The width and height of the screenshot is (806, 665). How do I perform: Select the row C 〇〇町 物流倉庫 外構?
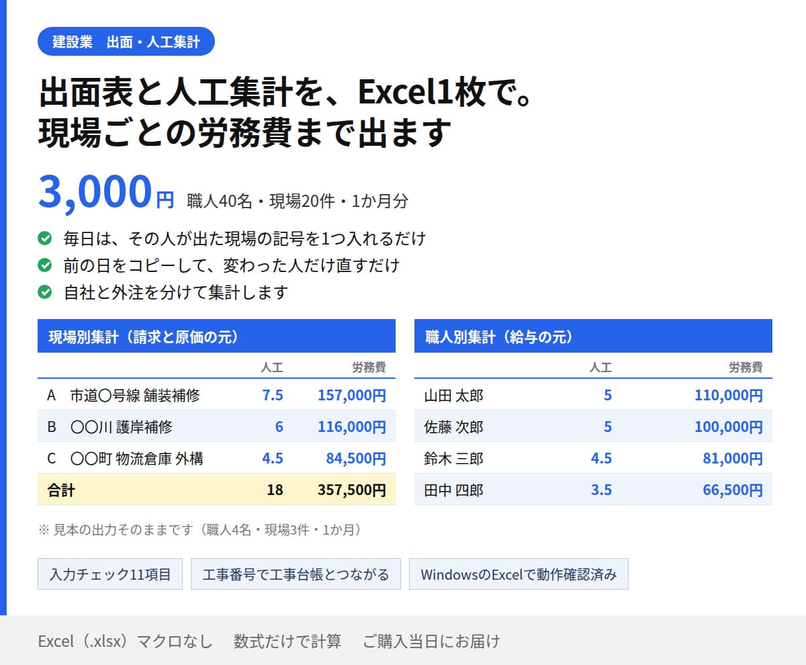click(216, 458)
